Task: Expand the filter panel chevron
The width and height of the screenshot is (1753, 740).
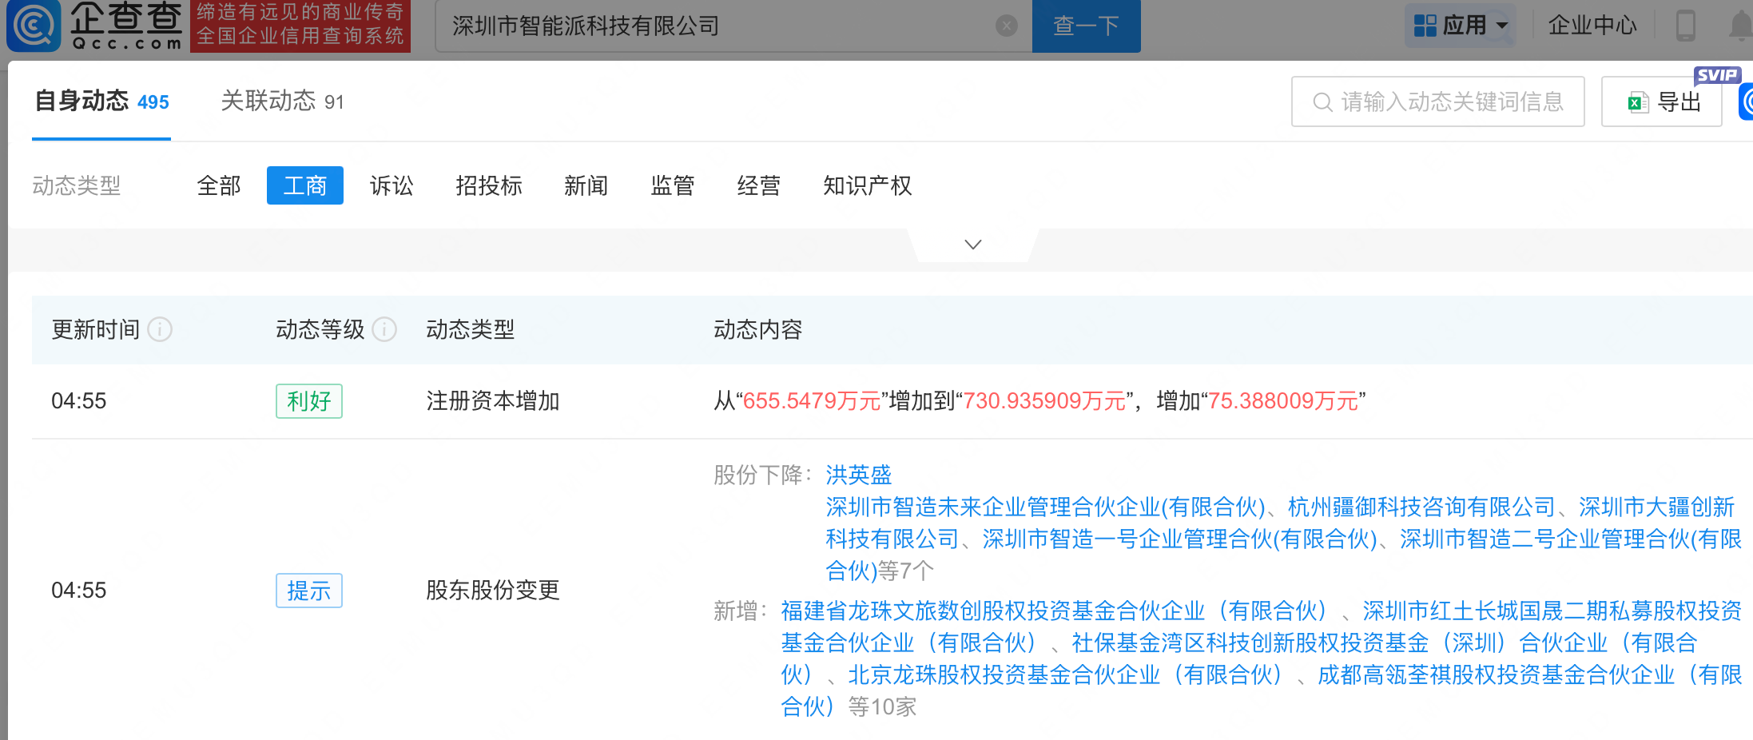Action: [x=972, y=245]
